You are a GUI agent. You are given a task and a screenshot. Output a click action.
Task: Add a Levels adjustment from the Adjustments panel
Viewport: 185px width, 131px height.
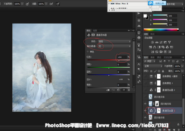157,42
